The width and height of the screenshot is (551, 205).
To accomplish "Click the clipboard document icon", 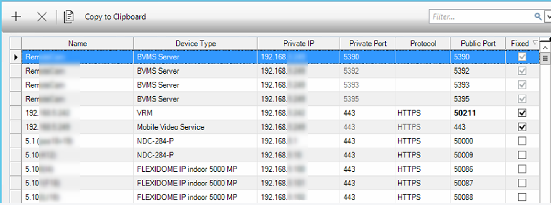I will [68, 17].
